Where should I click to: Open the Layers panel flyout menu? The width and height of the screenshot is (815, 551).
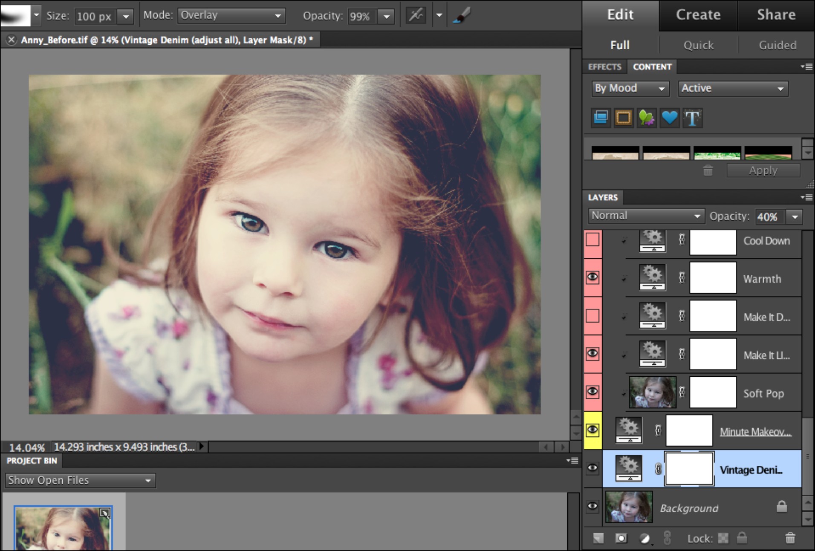click(806, 197)
